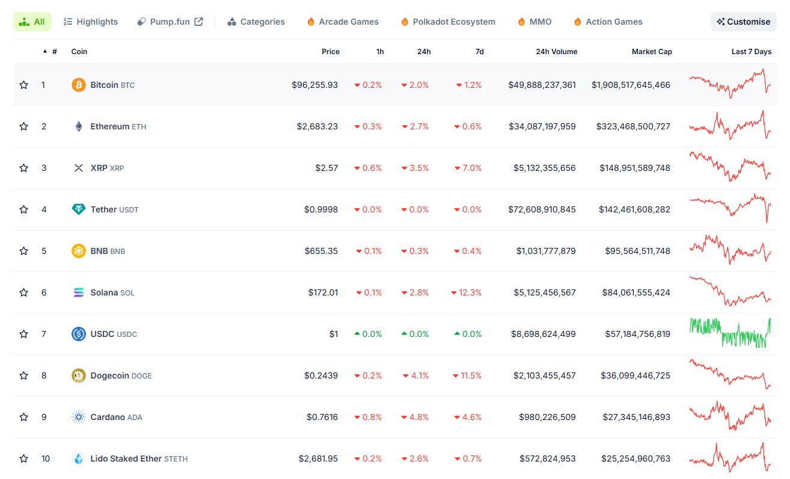Sort table by Coin column

[x=79, y=52]
